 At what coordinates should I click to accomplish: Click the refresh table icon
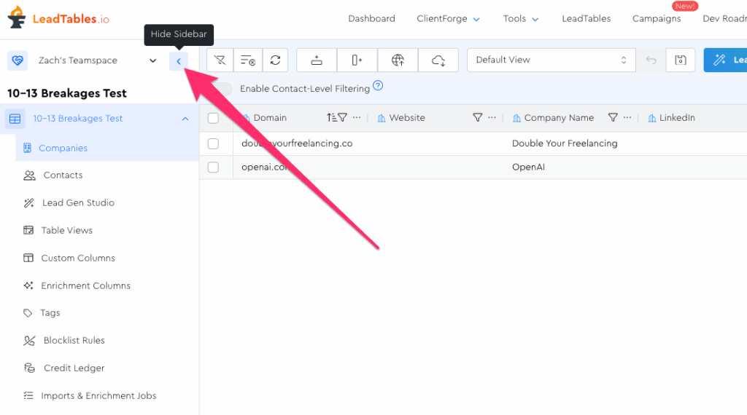[275, 60]
